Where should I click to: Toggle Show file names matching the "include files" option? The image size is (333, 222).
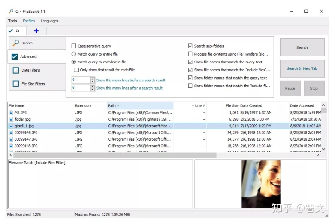pos(190,70)
